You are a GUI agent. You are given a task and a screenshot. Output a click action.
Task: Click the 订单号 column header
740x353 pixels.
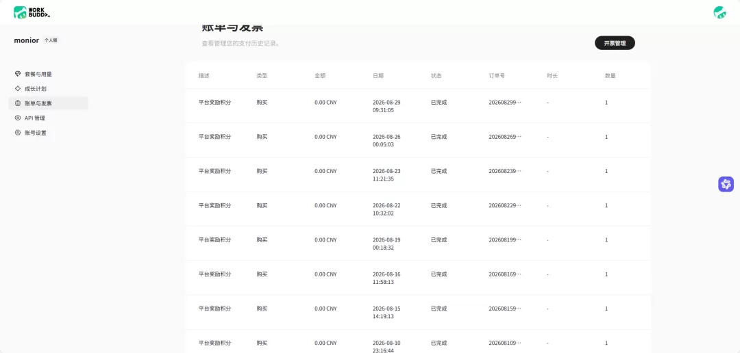[x=497, y=75]
